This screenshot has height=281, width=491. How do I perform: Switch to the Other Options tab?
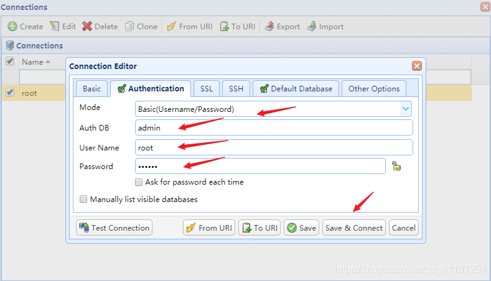click(x=374, y=89)
